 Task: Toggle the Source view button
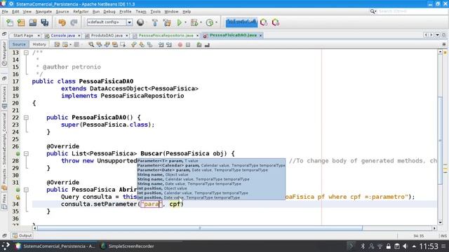[x=19, y=44]
